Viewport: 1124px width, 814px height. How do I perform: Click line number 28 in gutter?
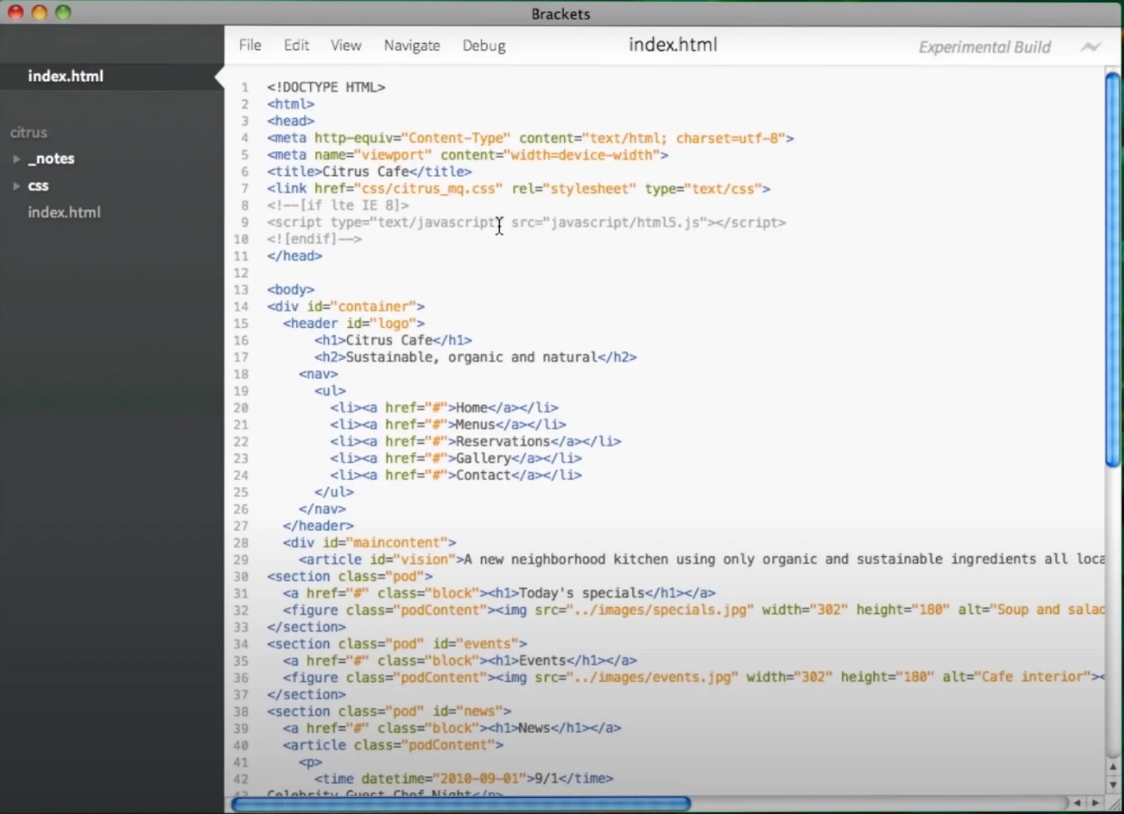[241, 543]
